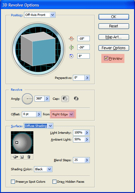
Task: Click the light marker on sphere
Action: [x=17, y=142]
